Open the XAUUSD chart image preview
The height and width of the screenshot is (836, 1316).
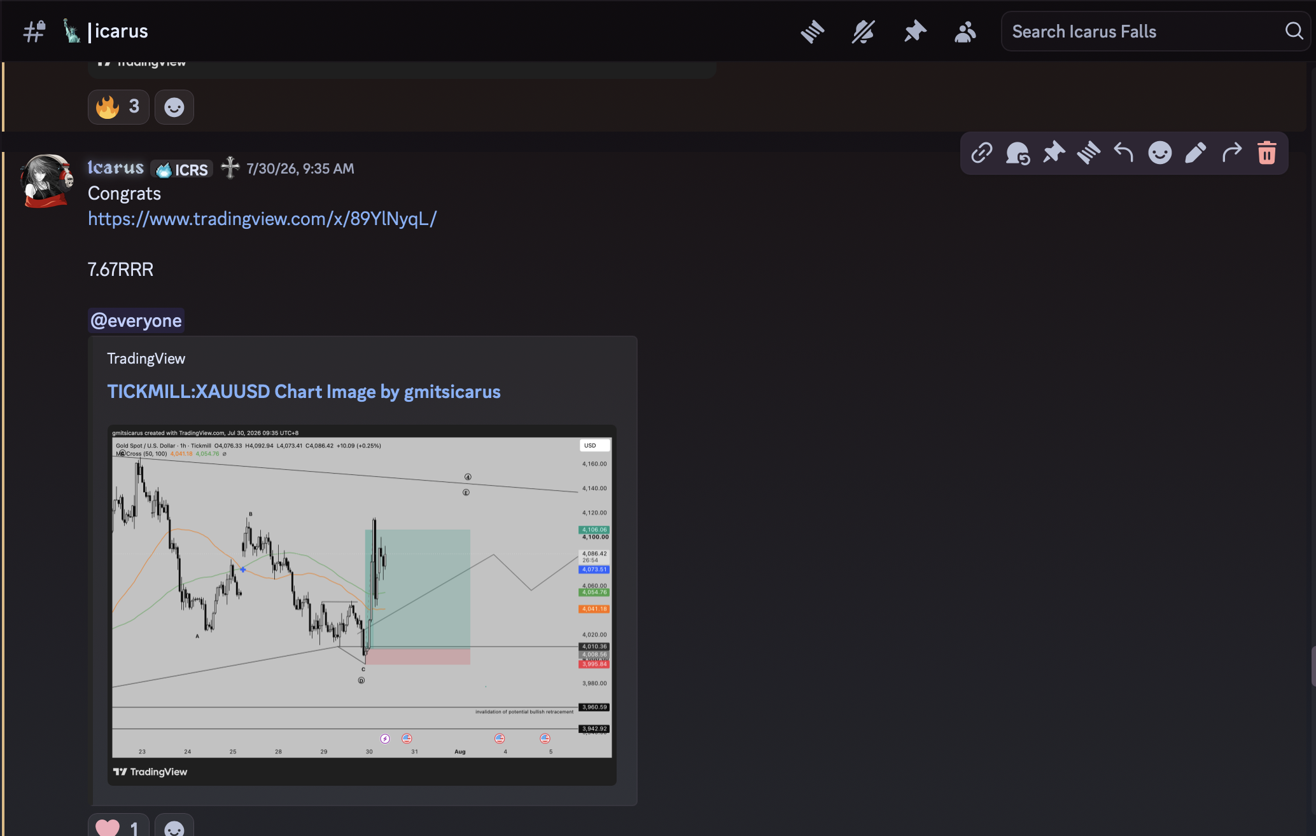(x=362, y=605)
